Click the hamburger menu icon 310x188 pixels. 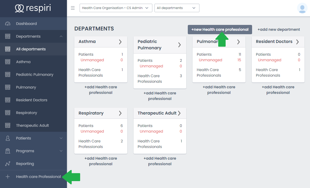(73, 8)
